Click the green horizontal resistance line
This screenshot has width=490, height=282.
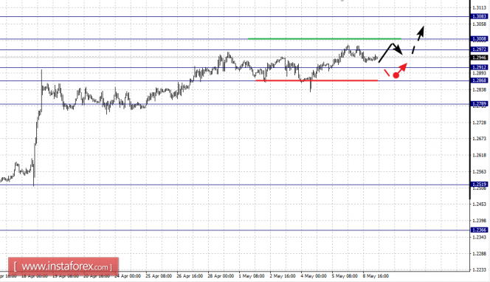(x=325, y=39)
